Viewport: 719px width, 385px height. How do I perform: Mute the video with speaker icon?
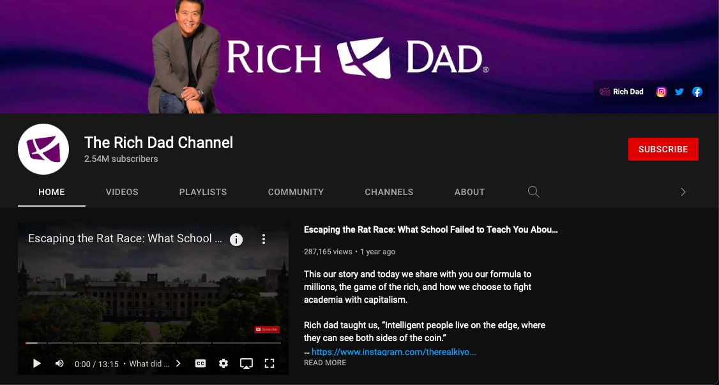coord(59,363)
